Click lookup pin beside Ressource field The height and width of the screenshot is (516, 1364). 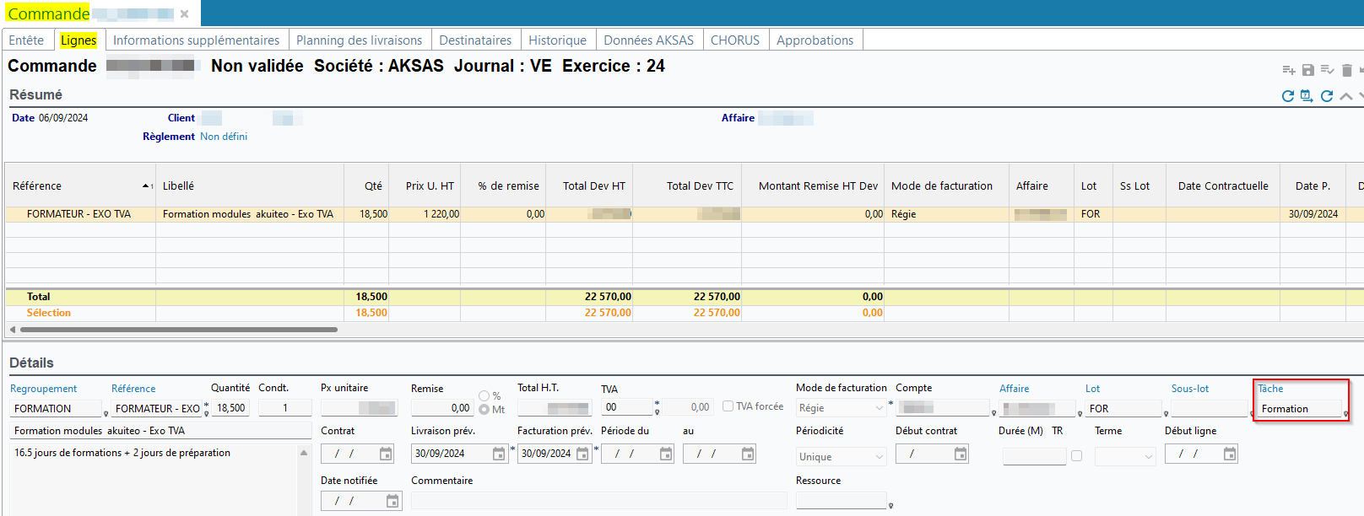pyautogui.click(x=890, y=506)
